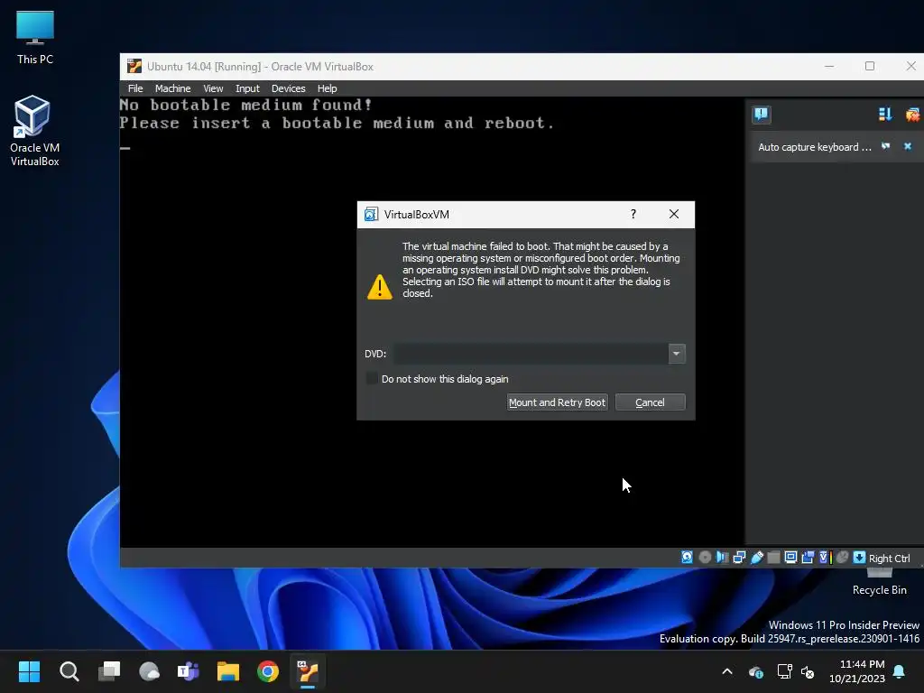Viewport: 924px width, 693px height.
Task: Open the Windows Start menu
Action: [29, 671]
